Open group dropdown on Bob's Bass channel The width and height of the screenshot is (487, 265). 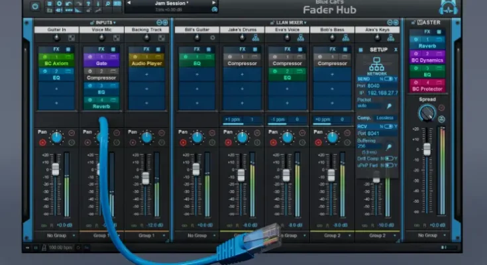(332, 235)
